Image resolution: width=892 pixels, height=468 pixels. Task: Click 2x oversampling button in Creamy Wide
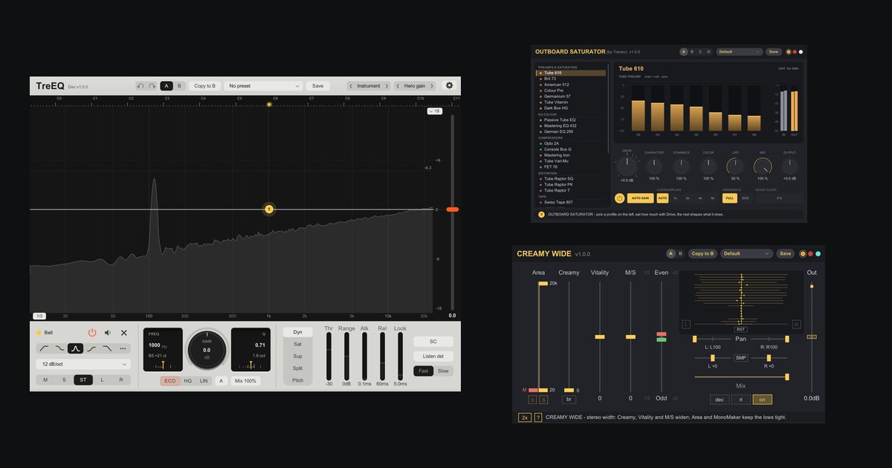525,417
